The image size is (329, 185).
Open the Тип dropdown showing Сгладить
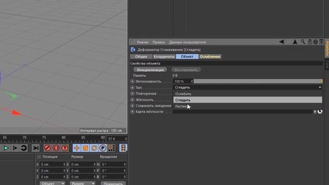click(248, 87)
